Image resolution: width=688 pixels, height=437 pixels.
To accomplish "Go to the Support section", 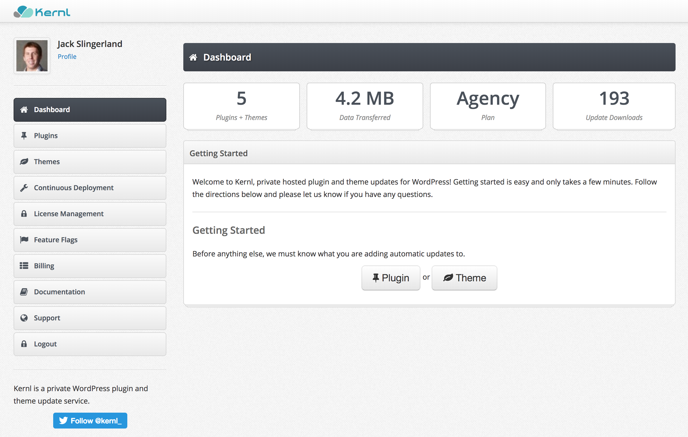I will coord(90,318).
